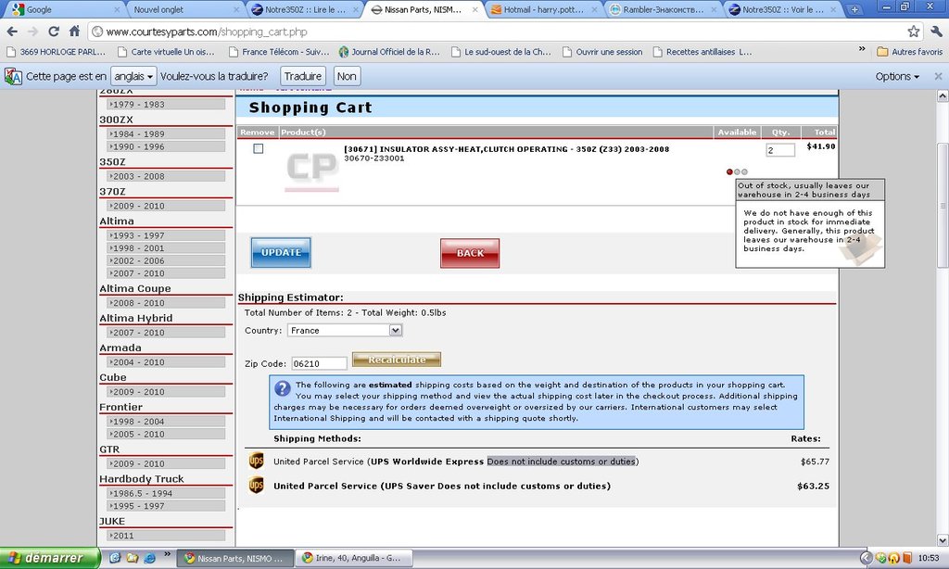Launch Internet Explorer from quick launch

(149, 558)
